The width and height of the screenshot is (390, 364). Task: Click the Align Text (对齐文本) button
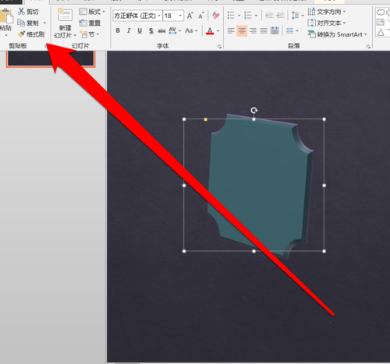pos(327,23)
